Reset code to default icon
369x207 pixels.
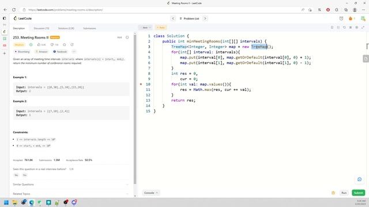point(344,28)
